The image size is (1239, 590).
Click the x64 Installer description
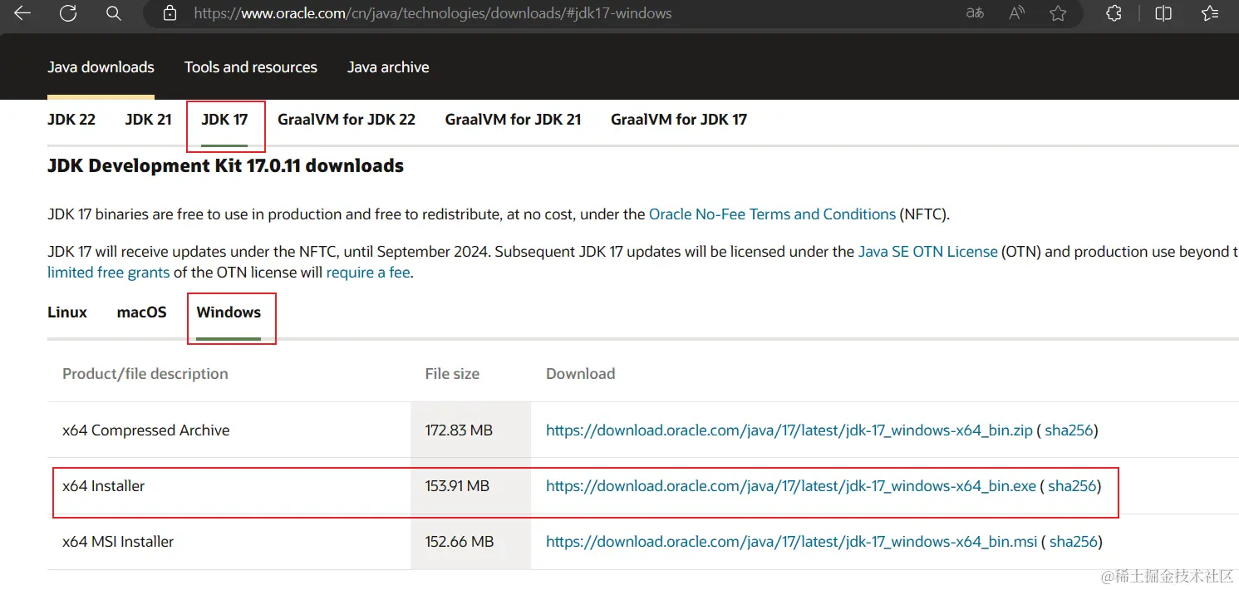click(103, 486)
